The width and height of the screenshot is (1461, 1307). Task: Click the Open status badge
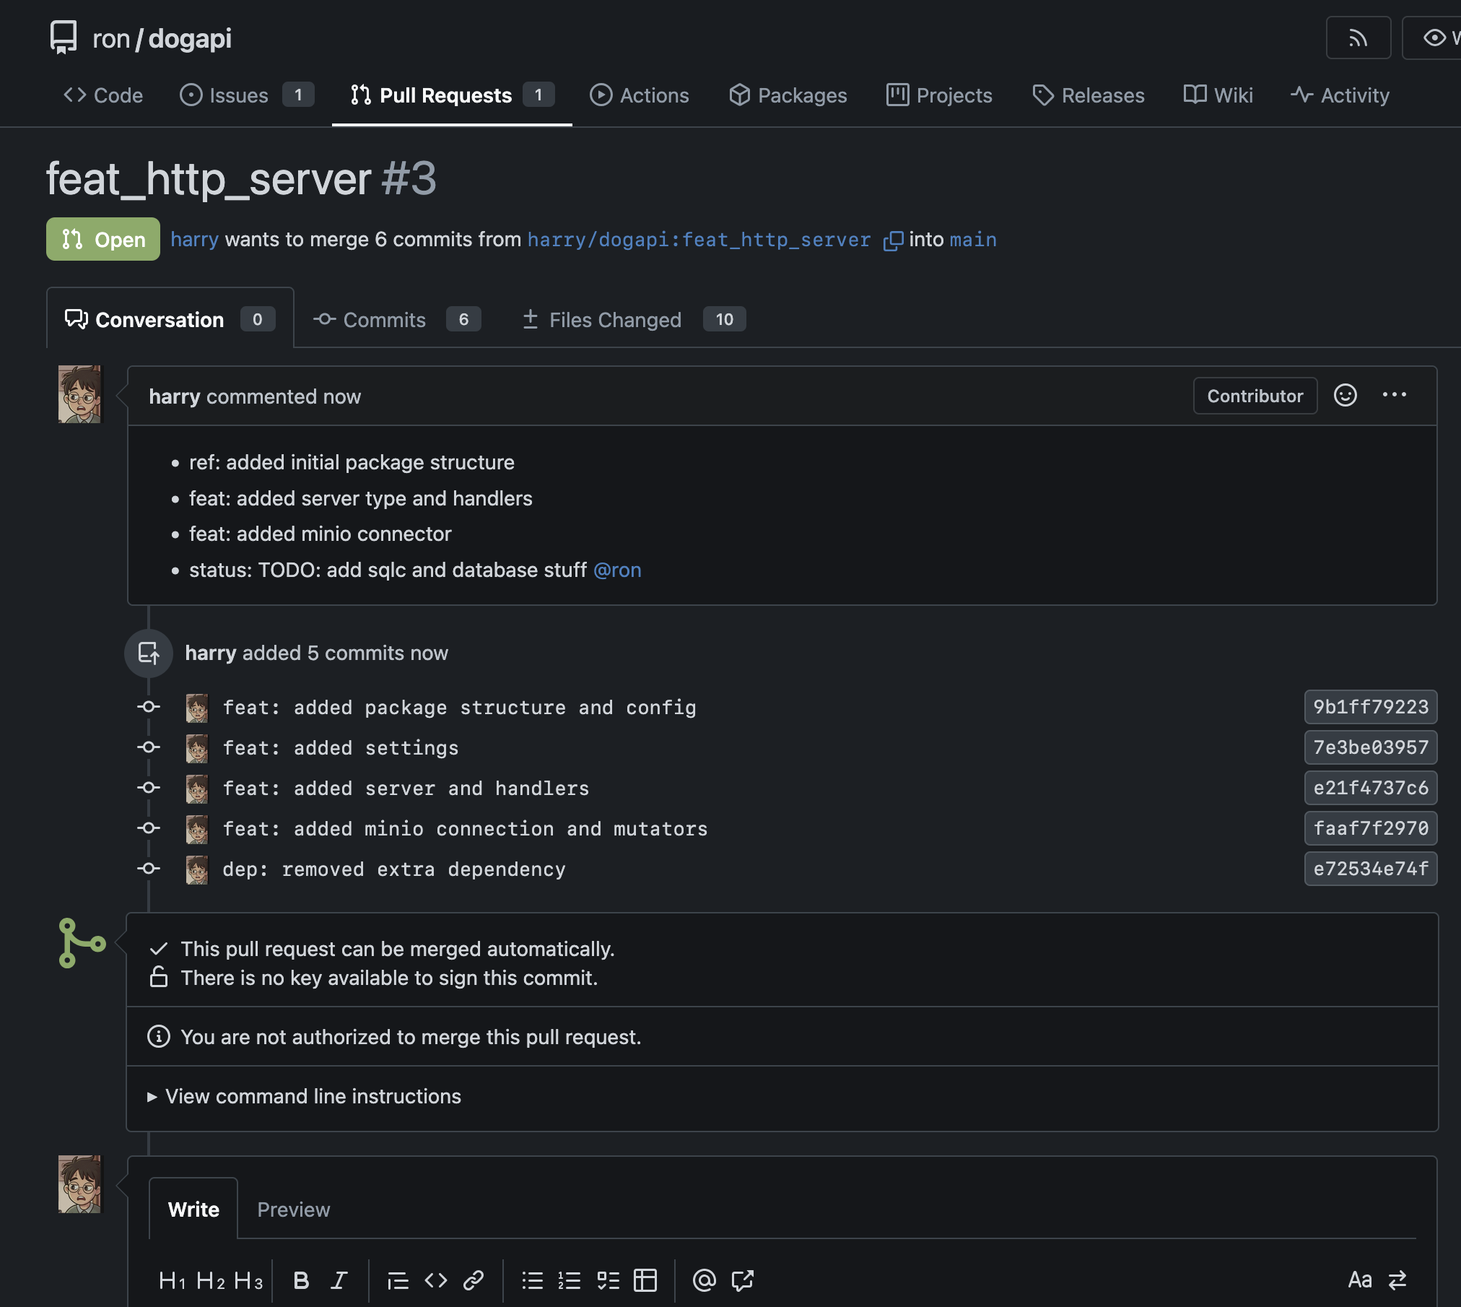[103, 239]
